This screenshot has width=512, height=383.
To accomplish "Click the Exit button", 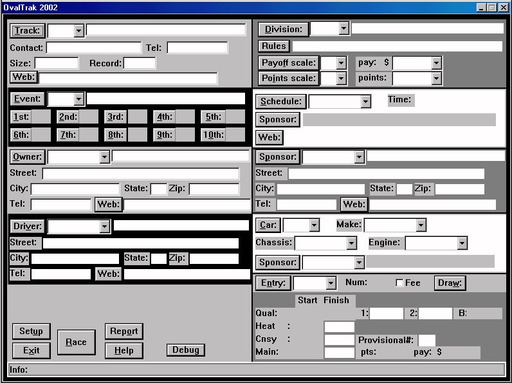I will tap(31, 351).
